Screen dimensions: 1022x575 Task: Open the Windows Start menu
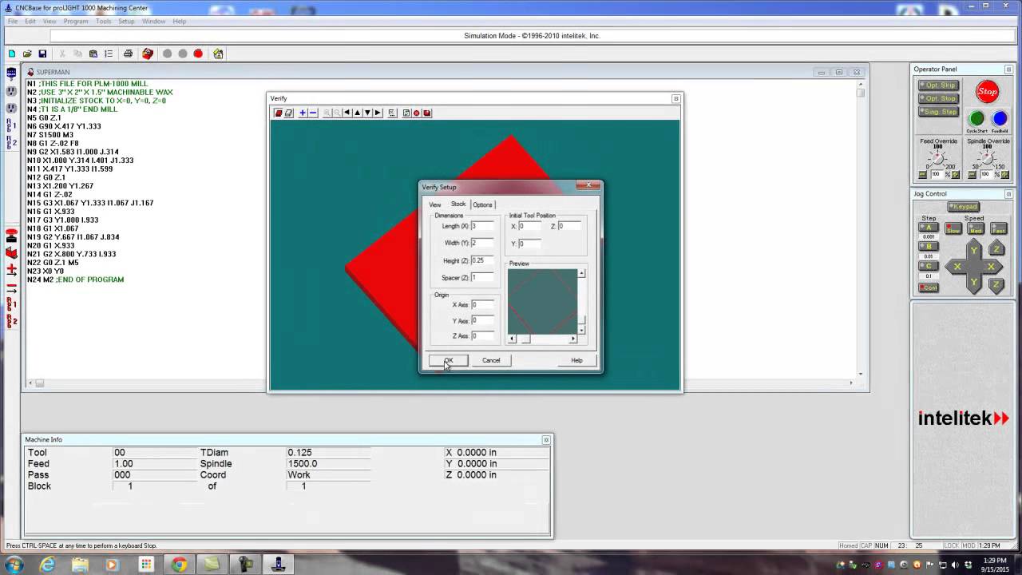point(14,565)
